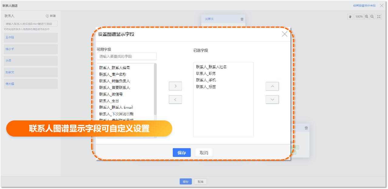Move selected field down in order
388x189 pixels.
(x=272, y=99)
